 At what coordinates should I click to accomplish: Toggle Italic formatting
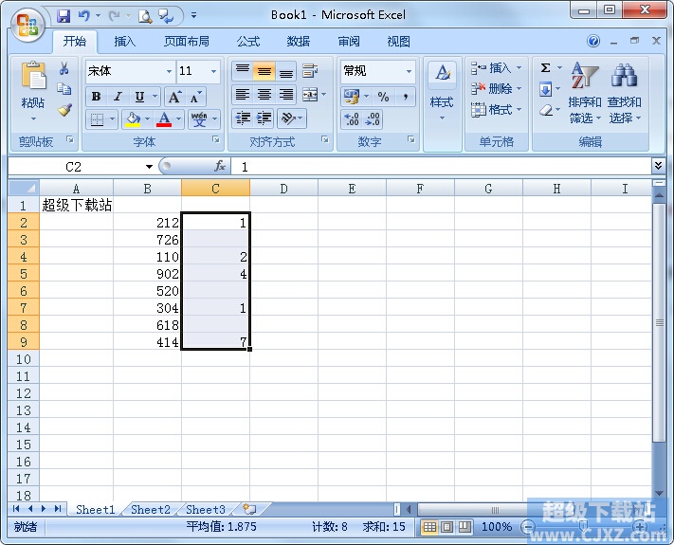click(x=118, y=97)
